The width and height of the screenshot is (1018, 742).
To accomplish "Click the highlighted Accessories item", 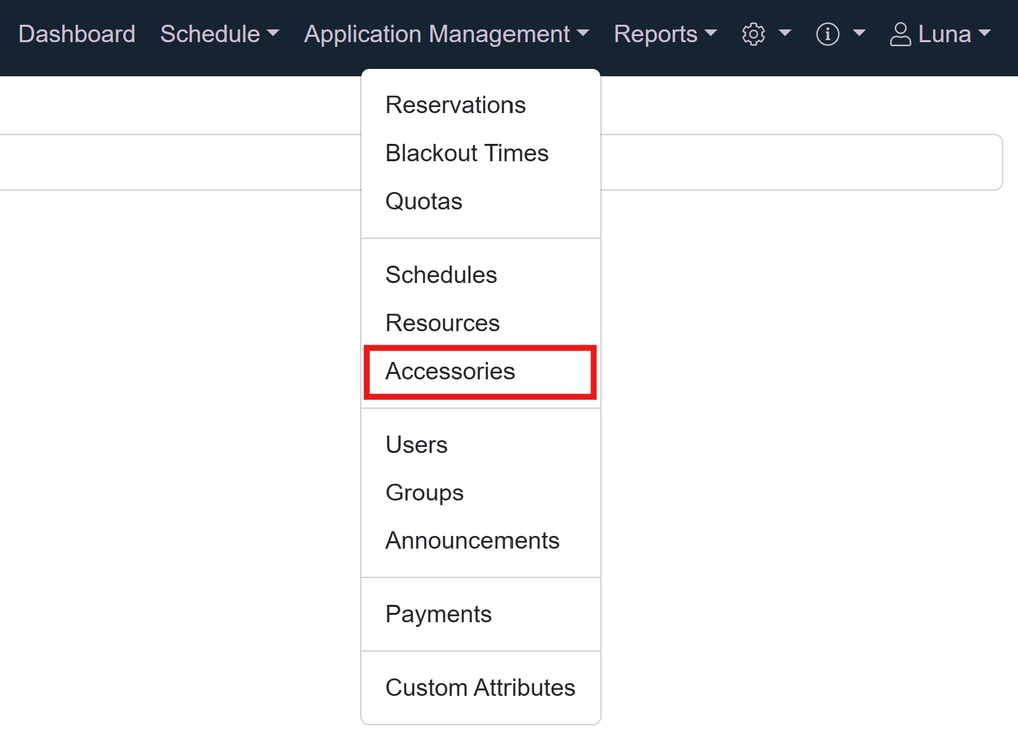I will 450,371.
